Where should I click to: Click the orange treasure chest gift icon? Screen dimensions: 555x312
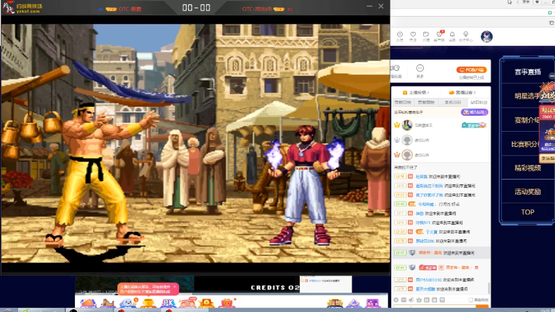pos(207,303)
